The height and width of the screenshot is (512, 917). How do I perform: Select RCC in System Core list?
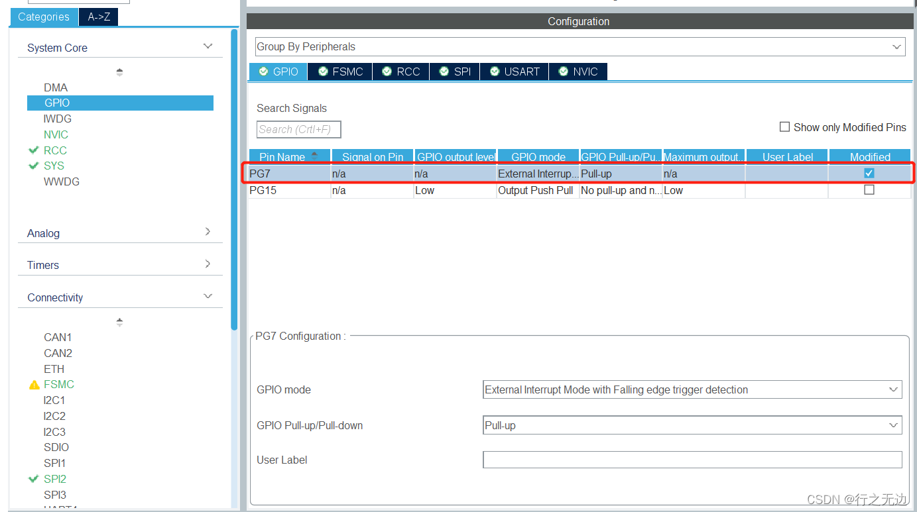pyautogui.click(x=55, y=150)
